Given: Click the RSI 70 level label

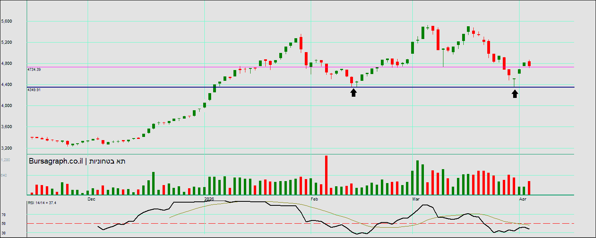Looking at the screenshot, I should [x=4, y=215].
